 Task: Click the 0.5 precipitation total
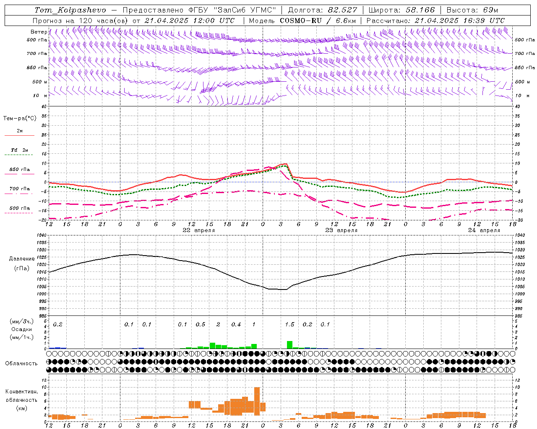click(201, 324)
